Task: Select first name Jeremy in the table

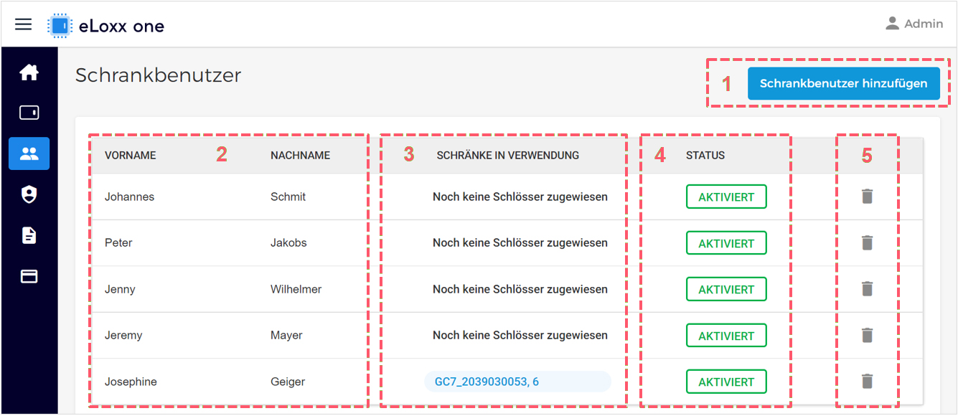Action: coord(123,335)
